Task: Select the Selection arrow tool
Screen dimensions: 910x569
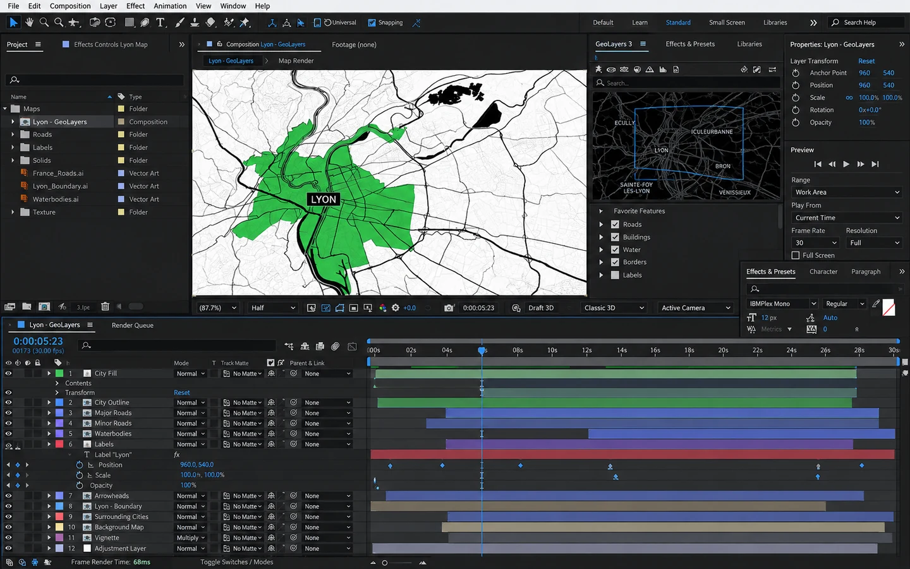Action: pos(13,22)
